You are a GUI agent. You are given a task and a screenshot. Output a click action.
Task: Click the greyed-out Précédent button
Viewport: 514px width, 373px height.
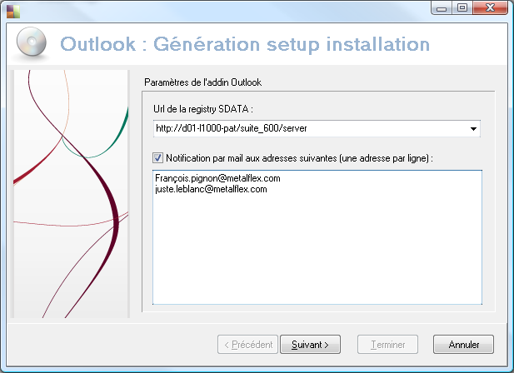[x=247, y=345]
